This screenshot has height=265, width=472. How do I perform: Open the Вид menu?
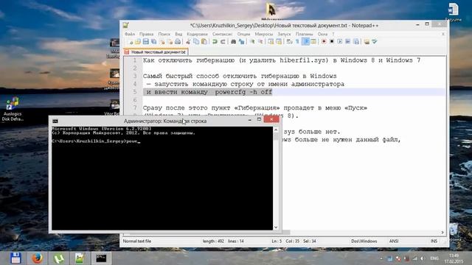pos(178,34)
